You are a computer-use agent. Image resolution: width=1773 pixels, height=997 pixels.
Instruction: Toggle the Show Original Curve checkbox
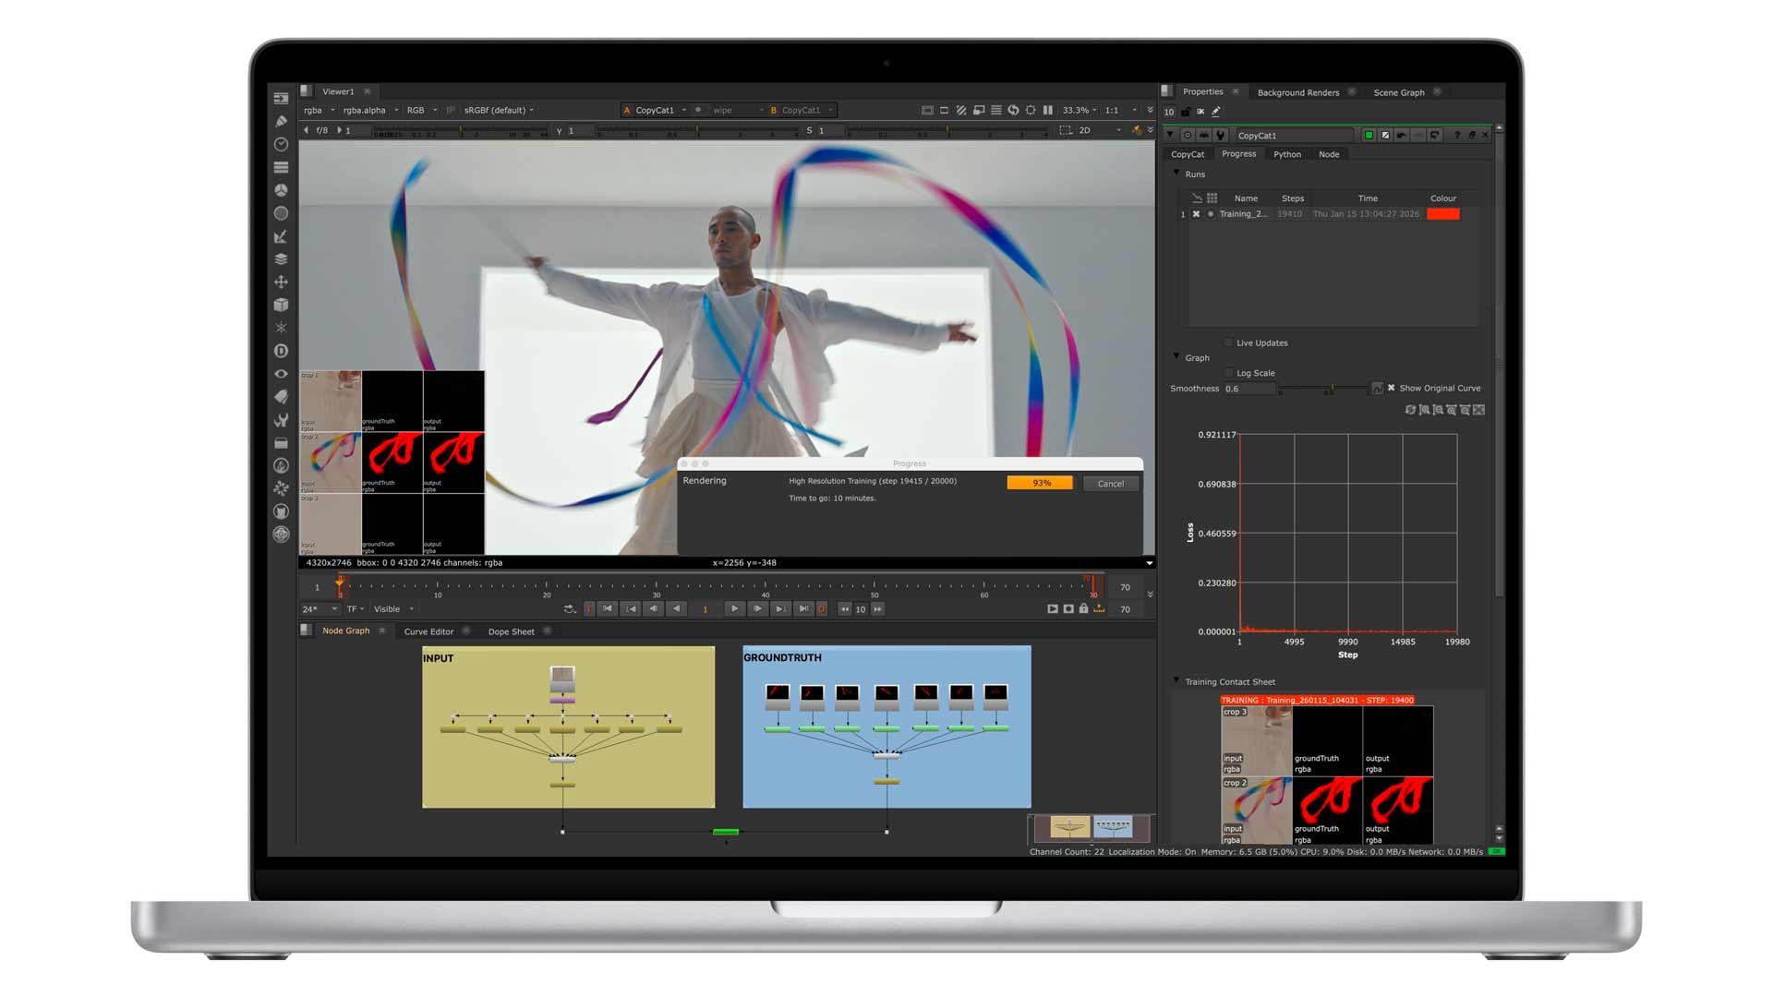(1391, 388)
